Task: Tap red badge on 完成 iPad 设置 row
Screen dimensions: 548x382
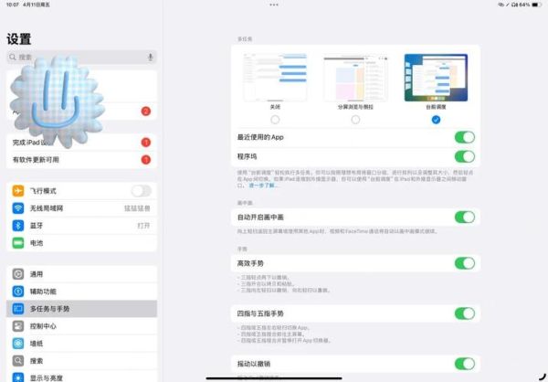Action: tap(146, 143)
